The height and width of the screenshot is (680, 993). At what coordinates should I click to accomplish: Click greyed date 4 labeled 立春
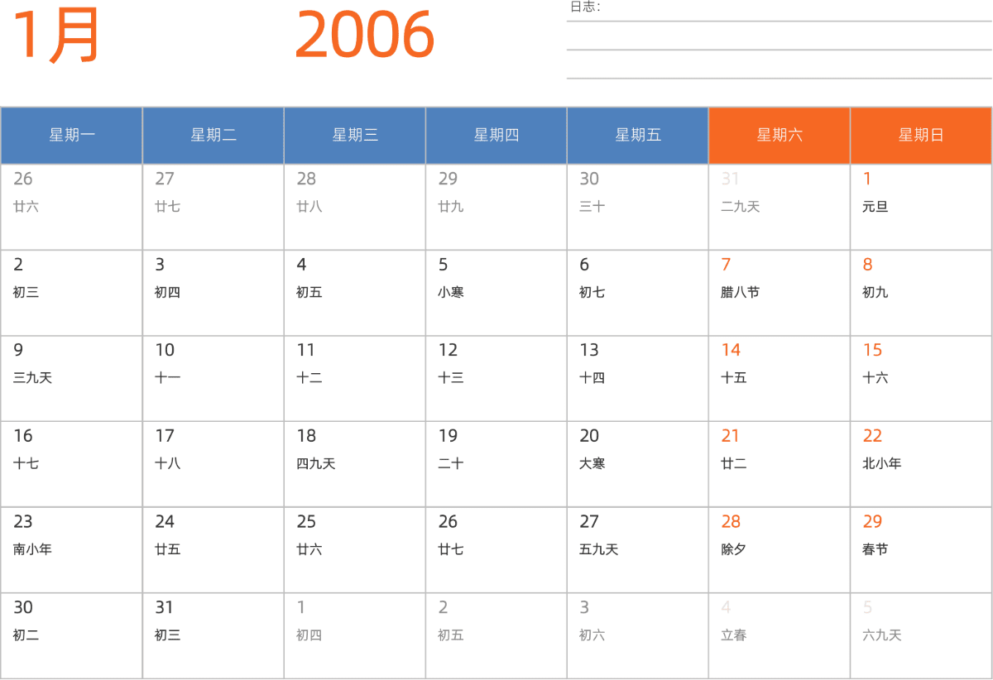pyautogui.click(x=780, y=636)
